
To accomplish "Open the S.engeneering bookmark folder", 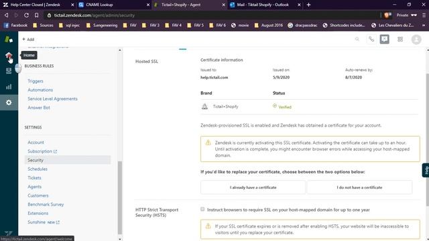I will [x=101, y=25].
